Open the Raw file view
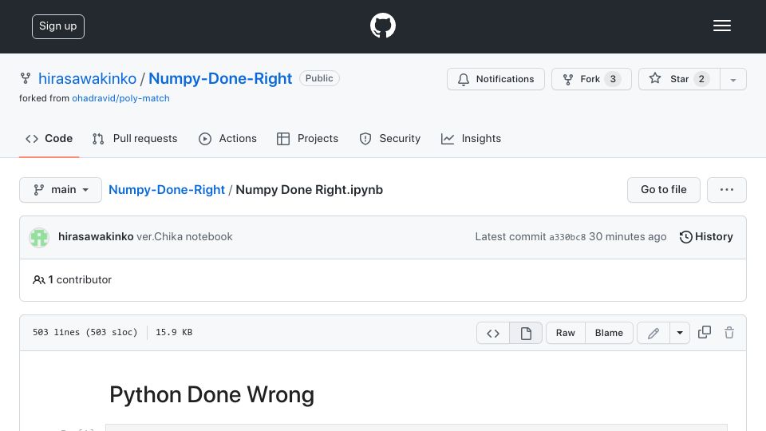Viewport: 766px width, 431px height. click(565, 333)
